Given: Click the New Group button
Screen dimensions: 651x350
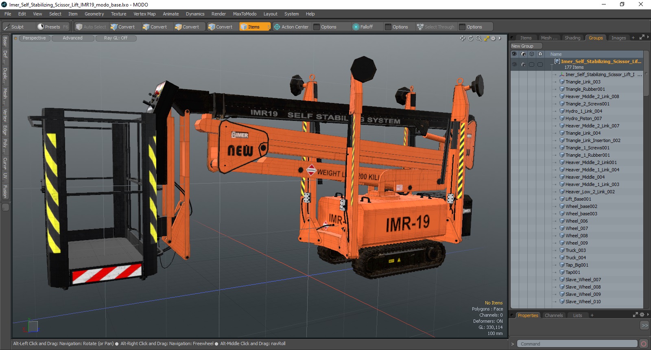Looking at the screenshot, I should point(526,46).
